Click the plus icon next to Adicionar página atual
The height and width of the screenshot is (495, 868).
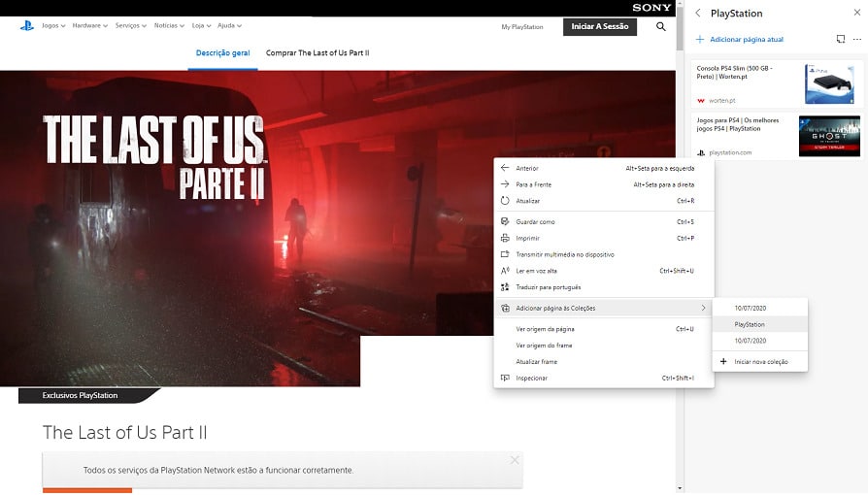700,40
